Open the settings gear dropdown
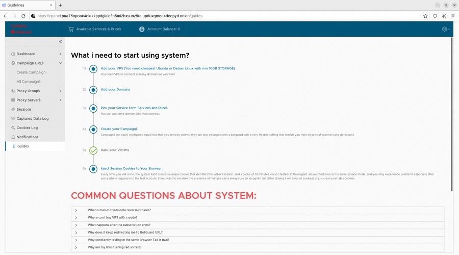459x255 pixels. coord(445,29)
